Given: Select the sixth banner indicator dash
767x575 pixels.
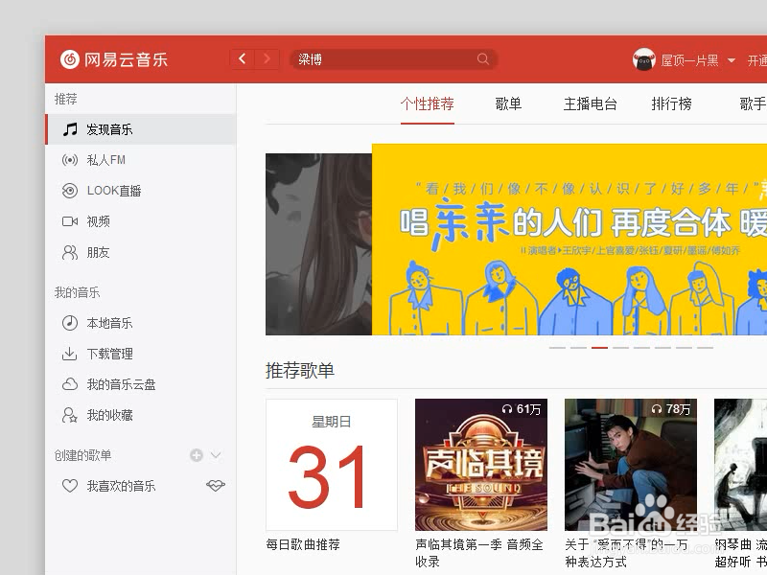Looking at the screenshot, I should click(662, 348).
